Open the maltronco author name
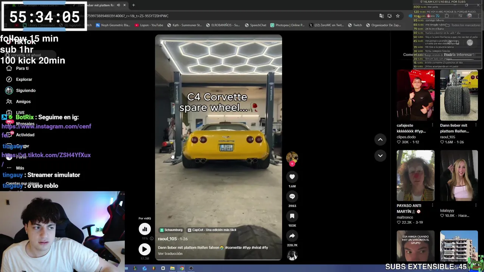Screen dimensions: 484x272 pos(405,218)
